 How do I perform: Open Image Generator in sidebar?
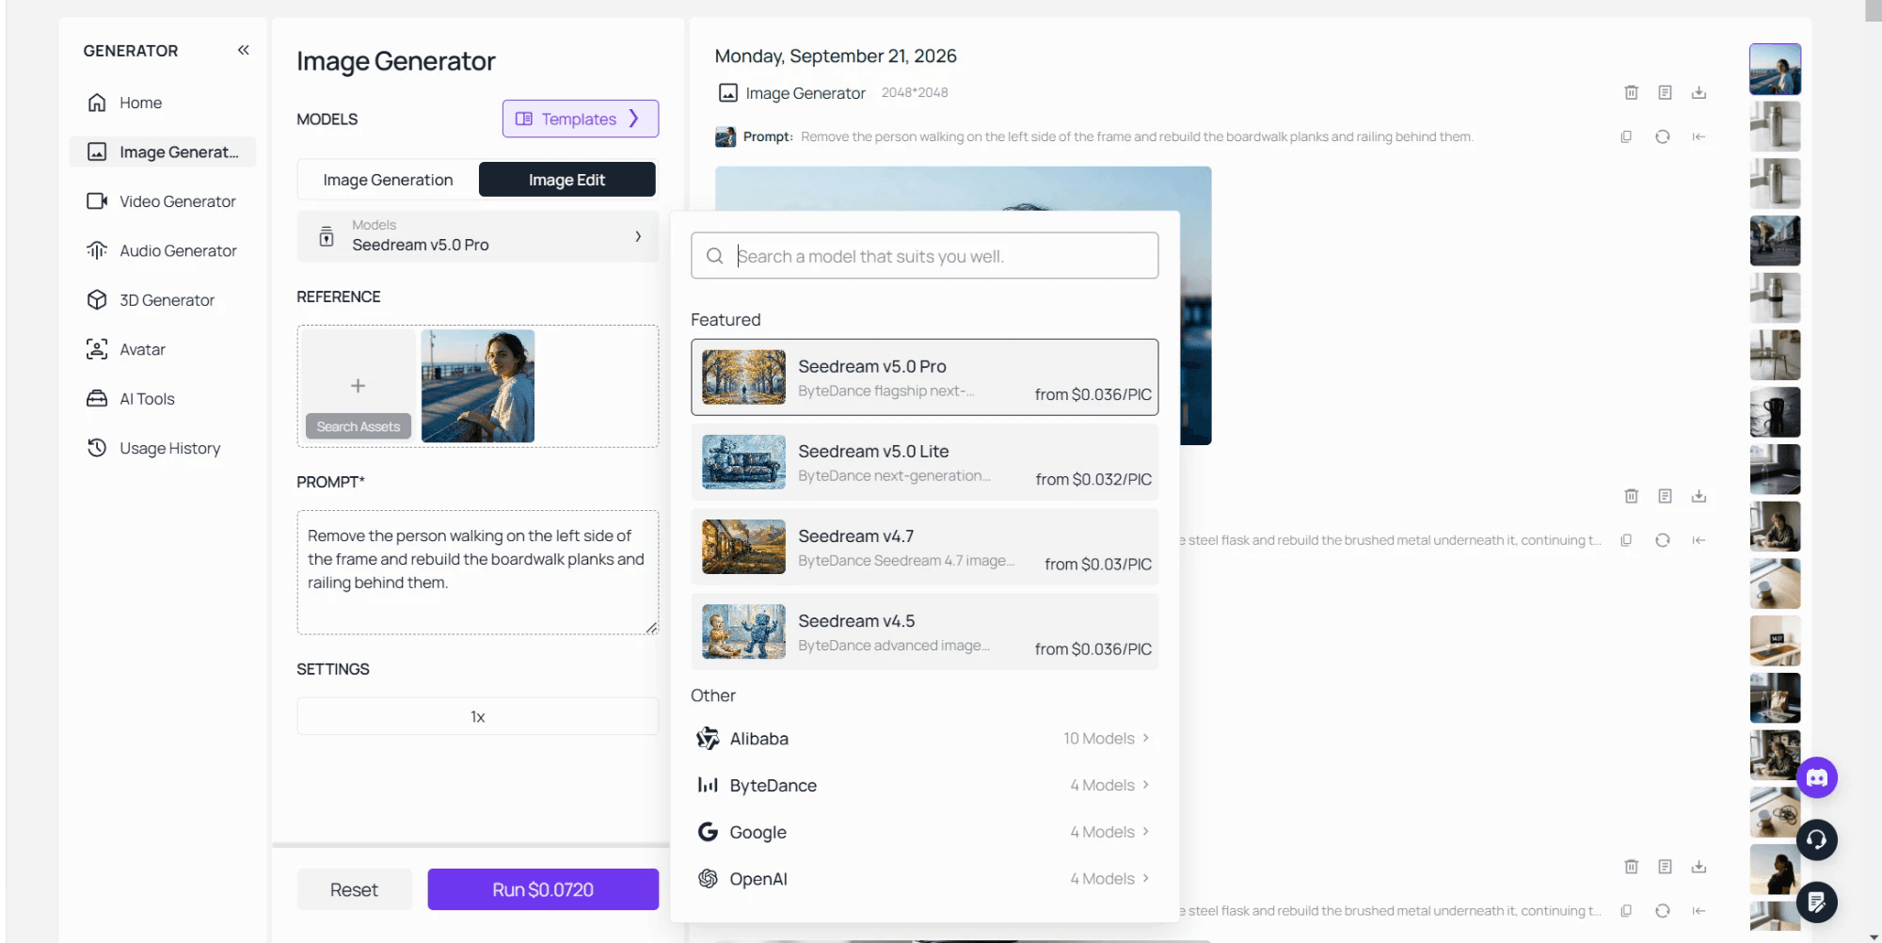[x=162, y=152]
